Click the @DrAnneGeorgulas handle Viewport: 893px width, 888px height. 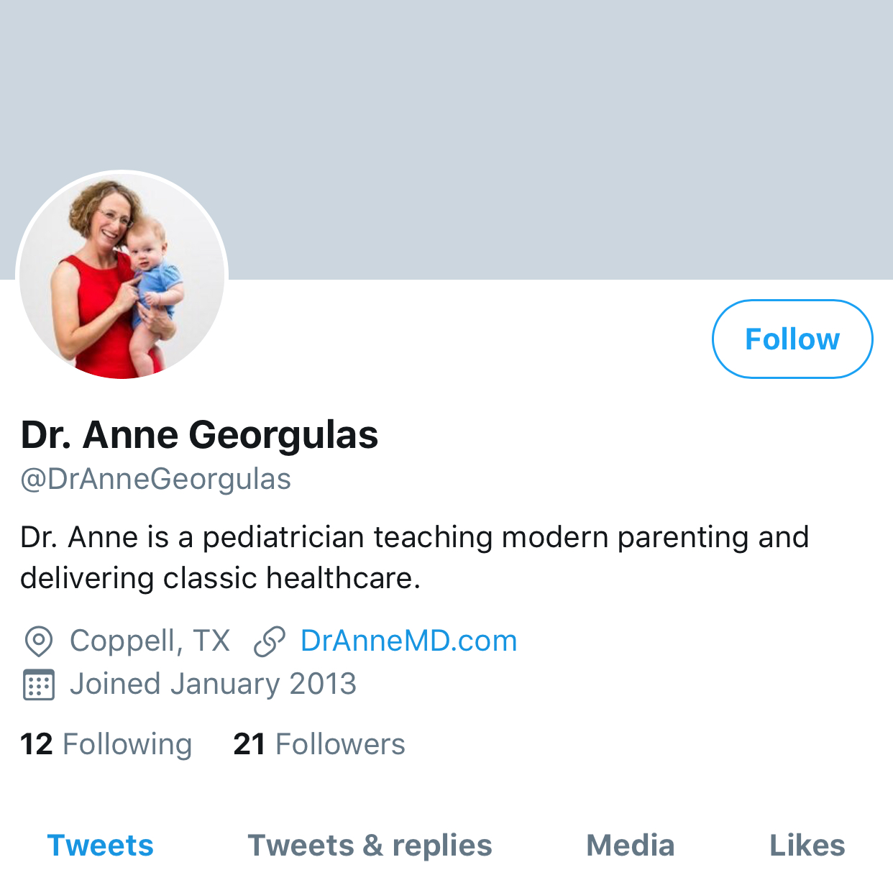click(x=155, y=479)
